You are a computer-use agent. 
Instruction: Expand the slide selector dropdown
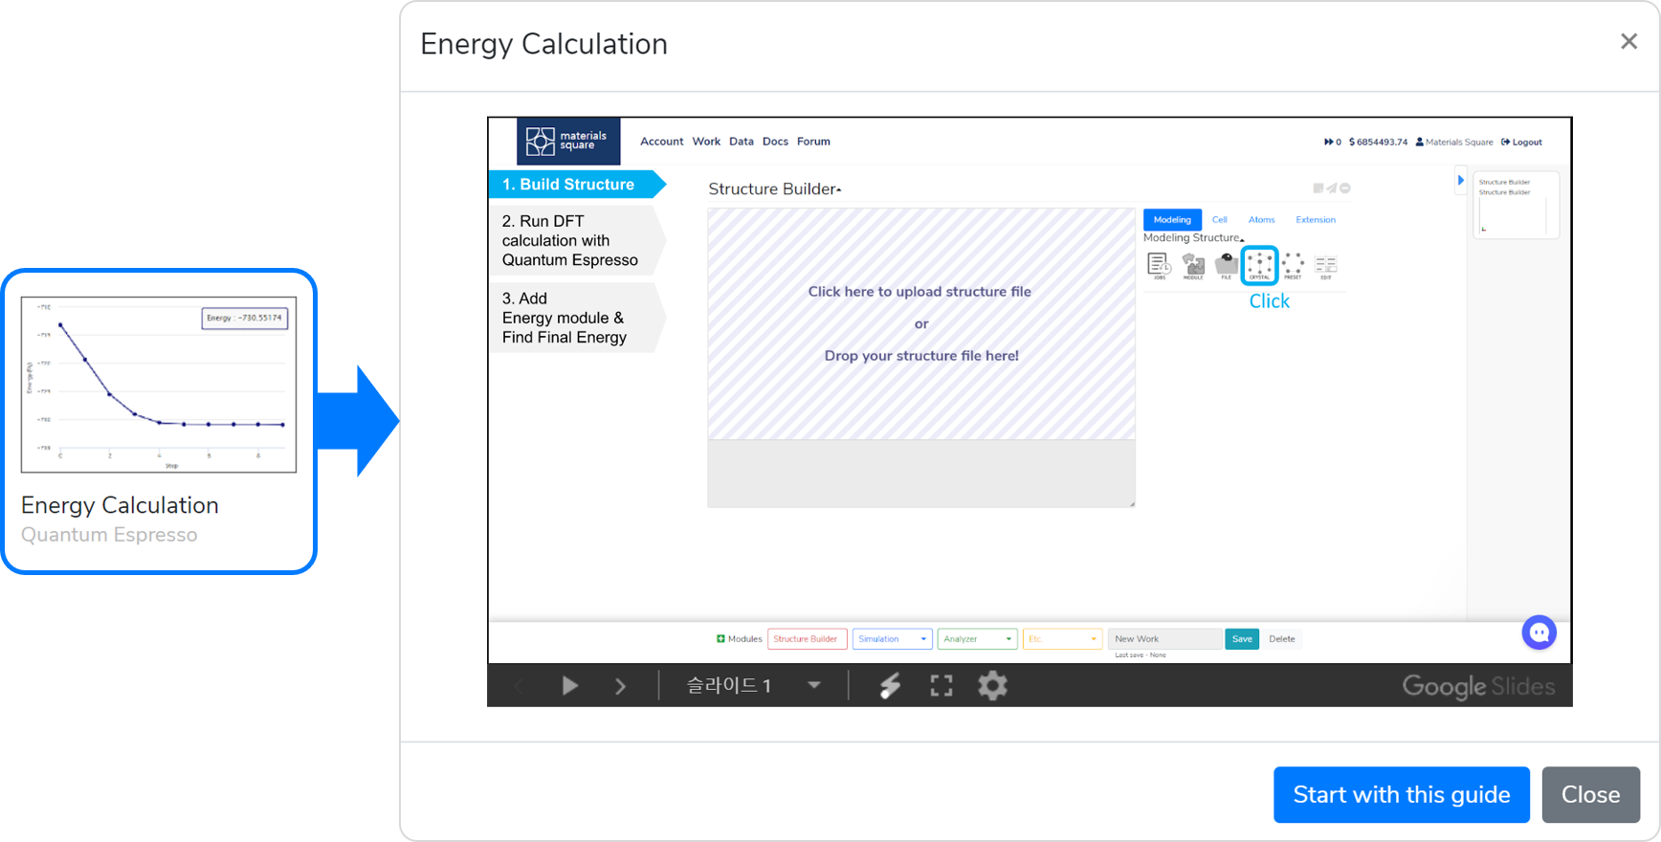(814, 685)
